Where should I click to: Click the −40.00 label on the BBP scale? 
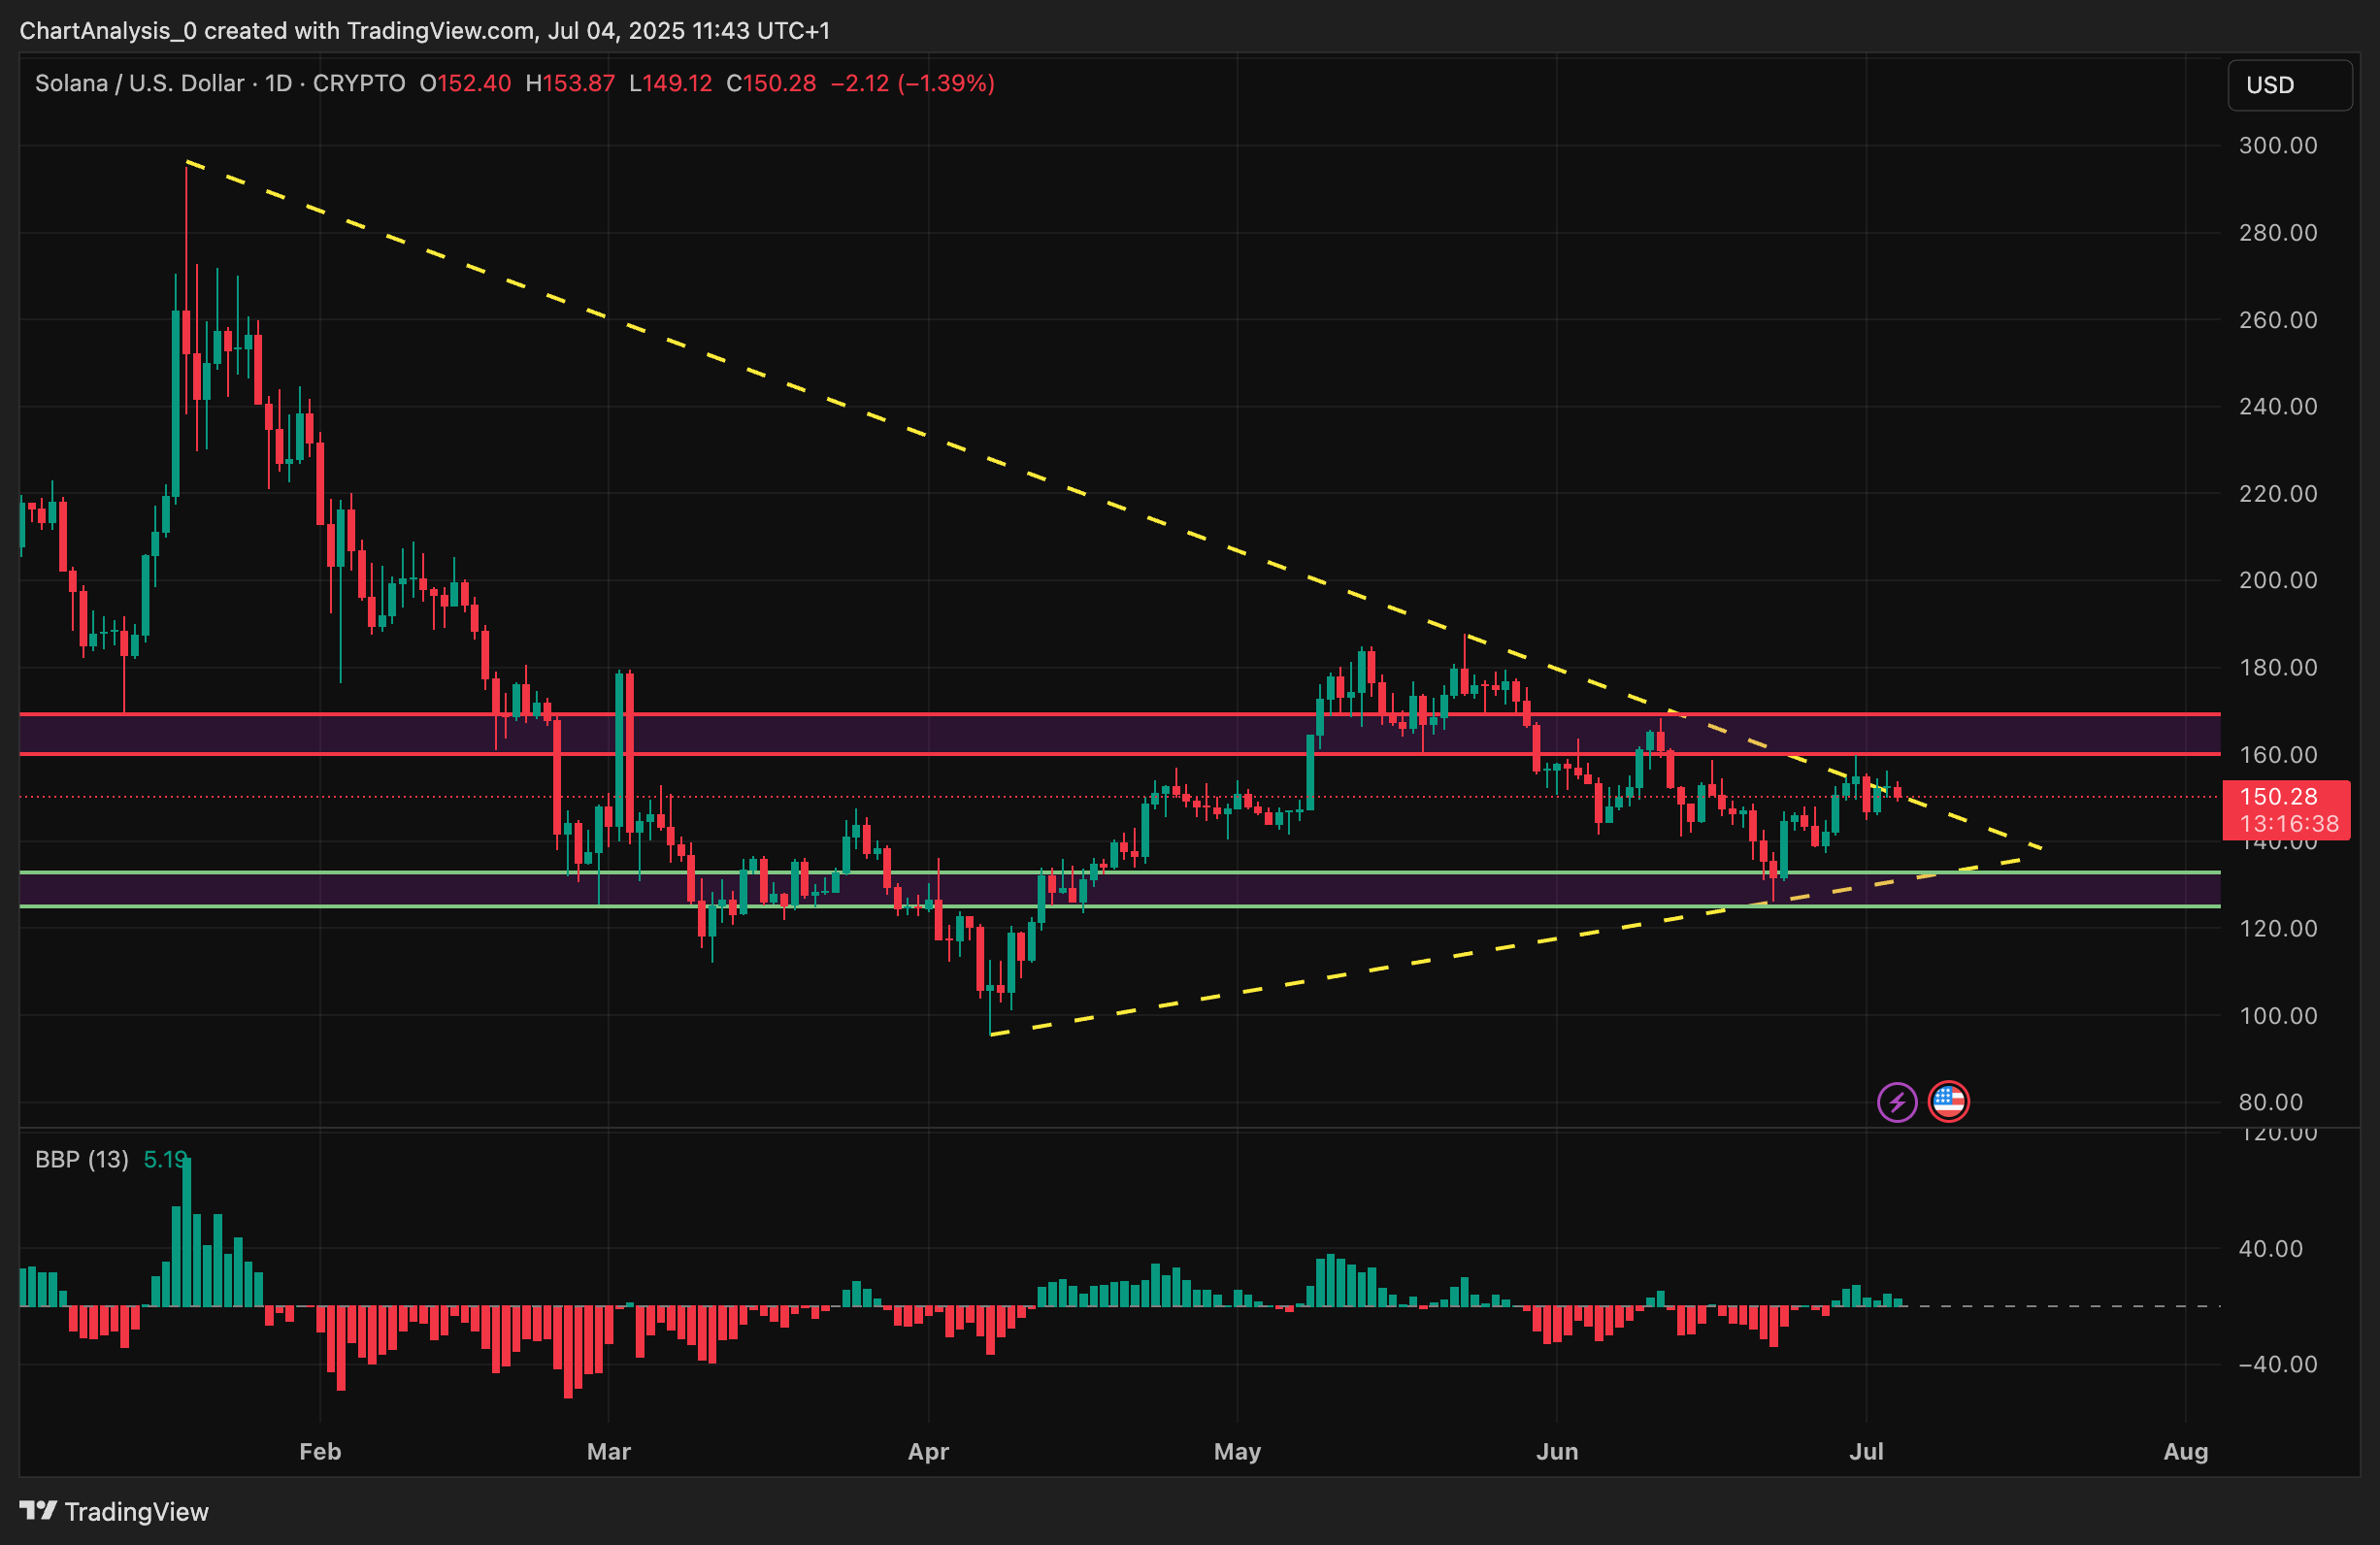(2278, 1364)
